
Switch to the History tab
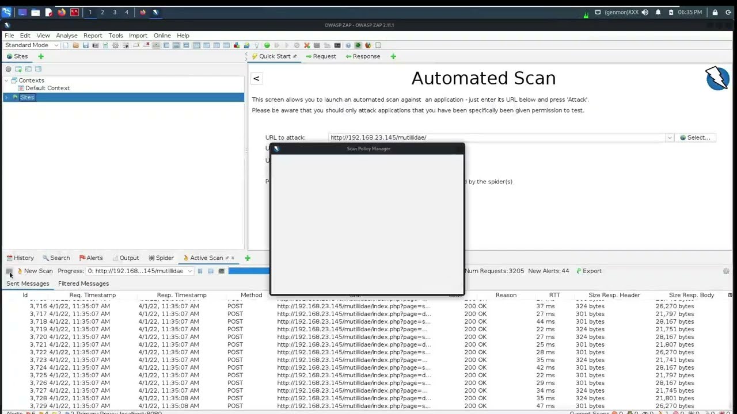20,258
